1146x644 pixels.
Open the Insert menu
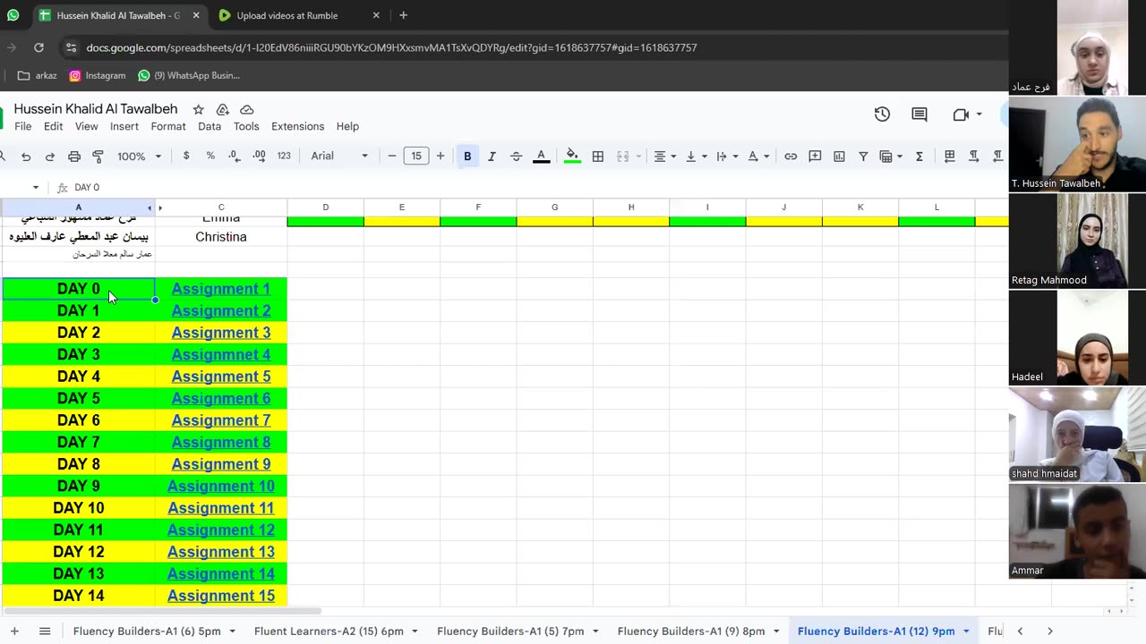coord(124,126)
